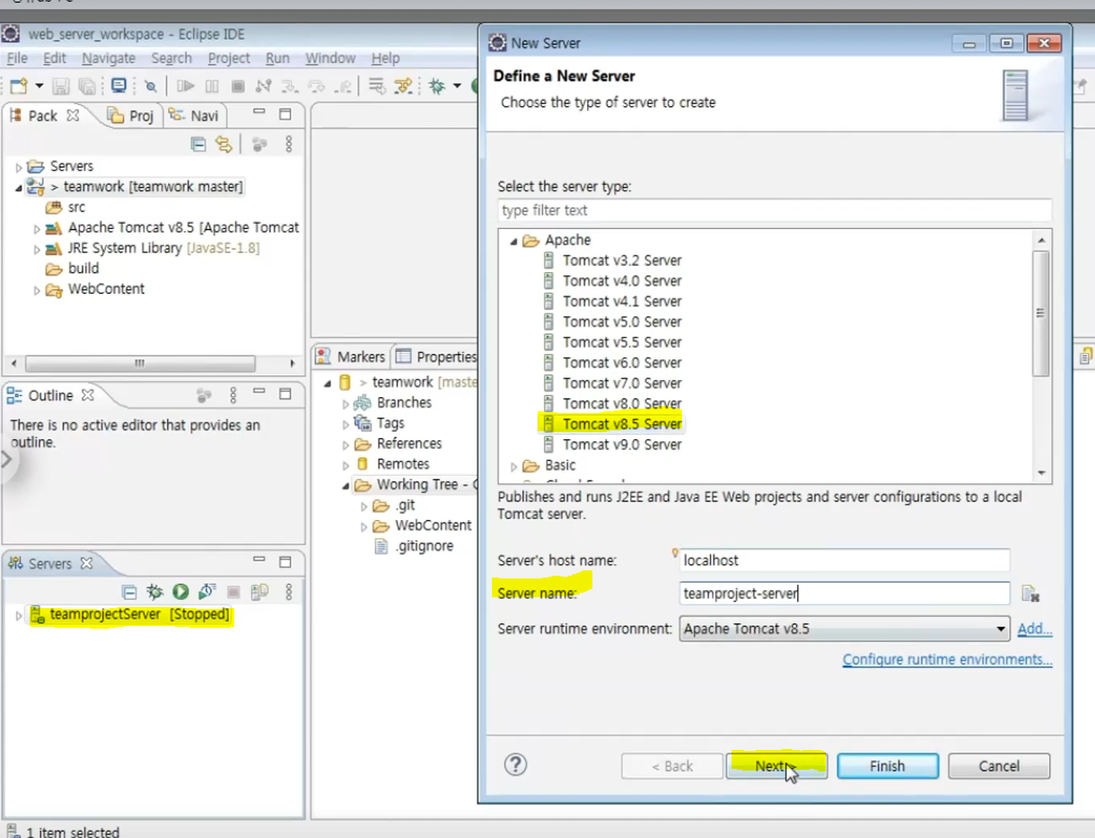1095x838 pixels.
Task: Open the Server runtime environment combo box
Action: (845, 629)
